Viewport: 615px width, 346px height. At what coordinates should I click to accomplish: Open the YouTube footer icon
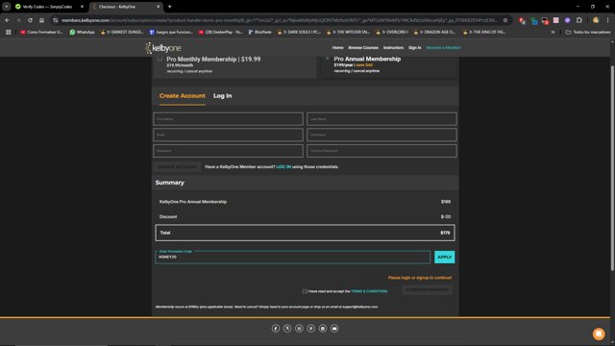(x=334, y=329)
